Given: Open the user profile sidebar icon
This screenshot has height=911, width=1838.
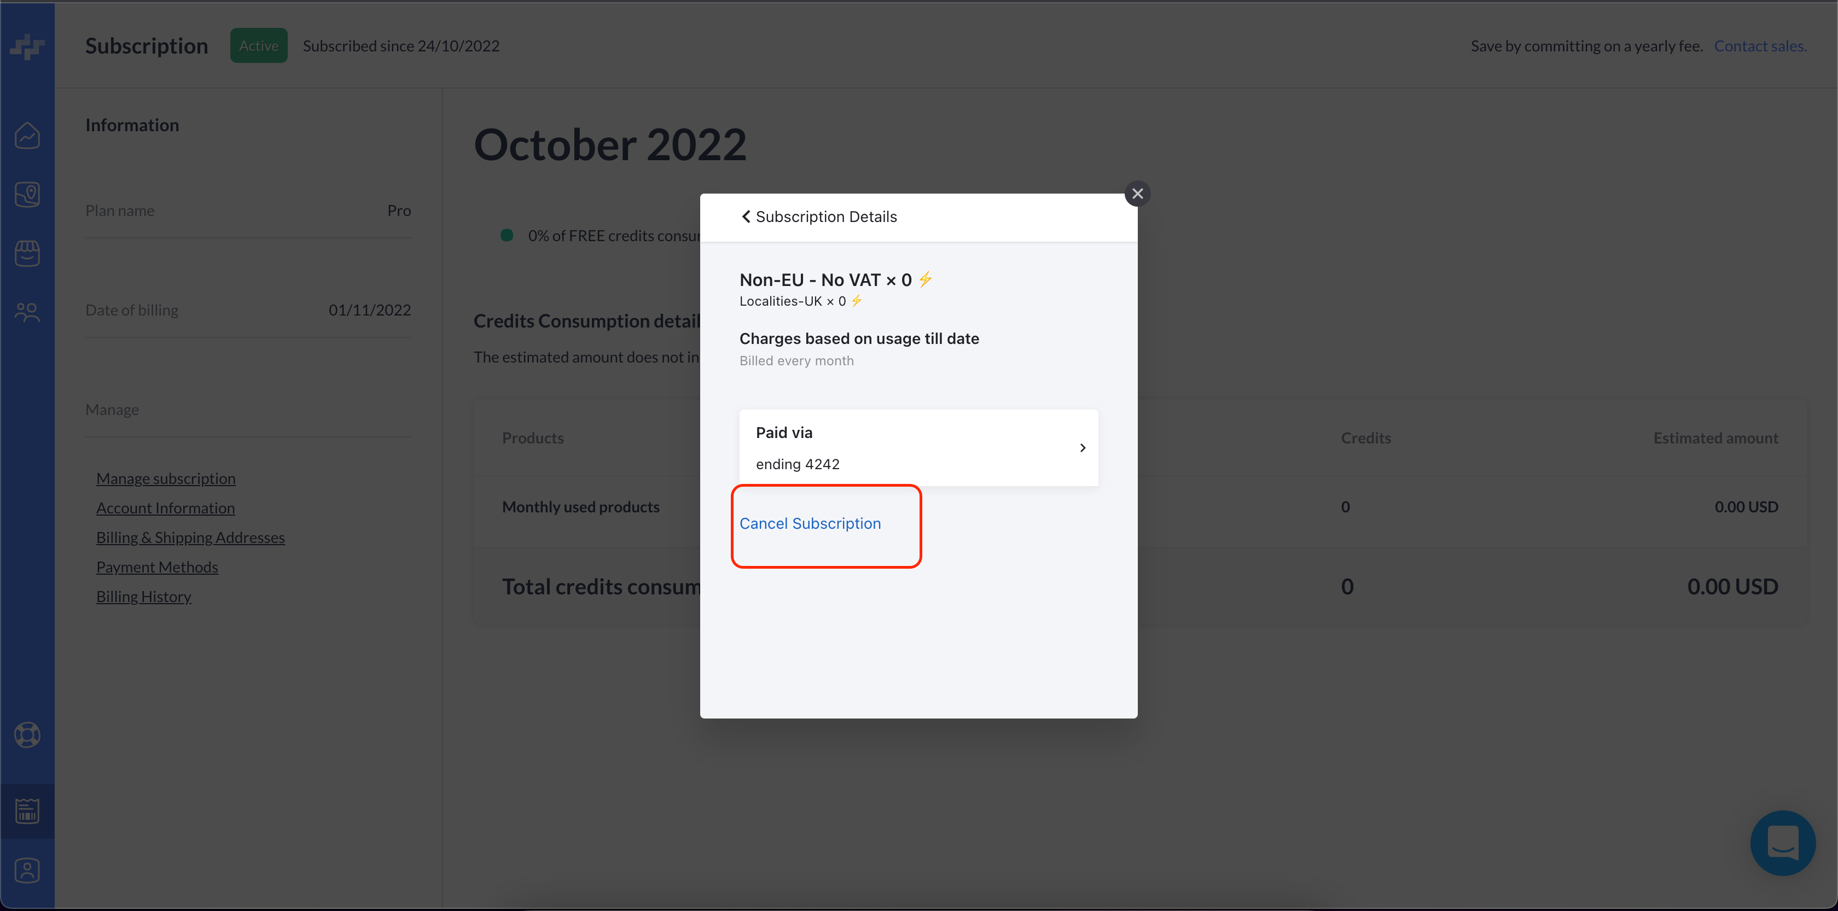Looking at the screenshot, I should point(27,871).
